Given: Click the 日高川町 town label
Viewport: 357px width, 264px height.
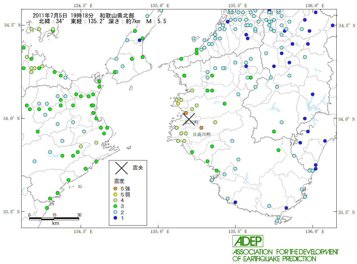Looking at the screenshot, I should [x=202, y=135].
